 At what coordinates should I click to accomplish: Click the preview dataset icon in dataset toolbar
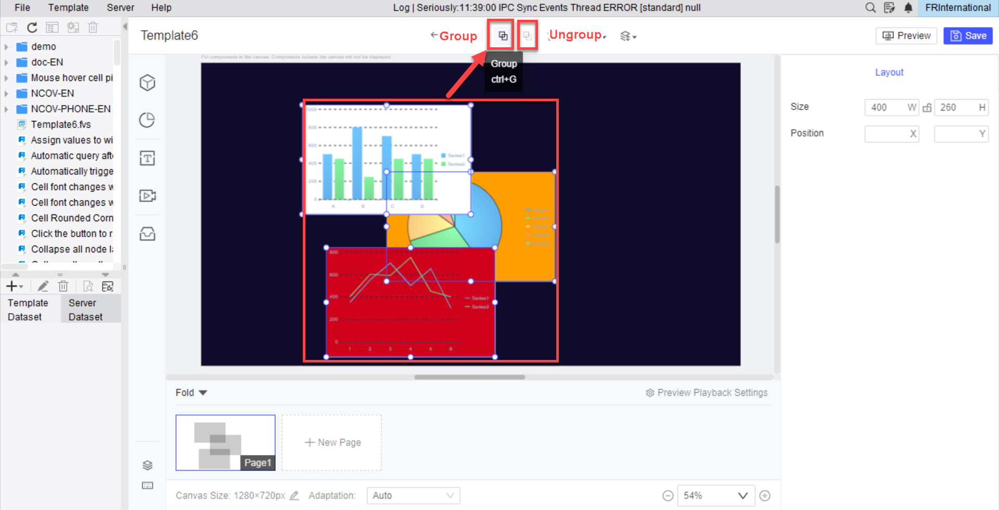[x=88, y=286]
